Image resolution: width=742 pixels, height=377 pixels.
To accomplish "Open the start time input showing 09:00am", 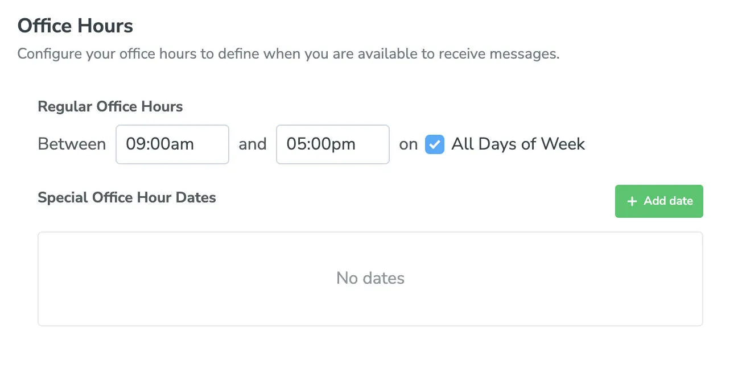I will click(172, 144).
